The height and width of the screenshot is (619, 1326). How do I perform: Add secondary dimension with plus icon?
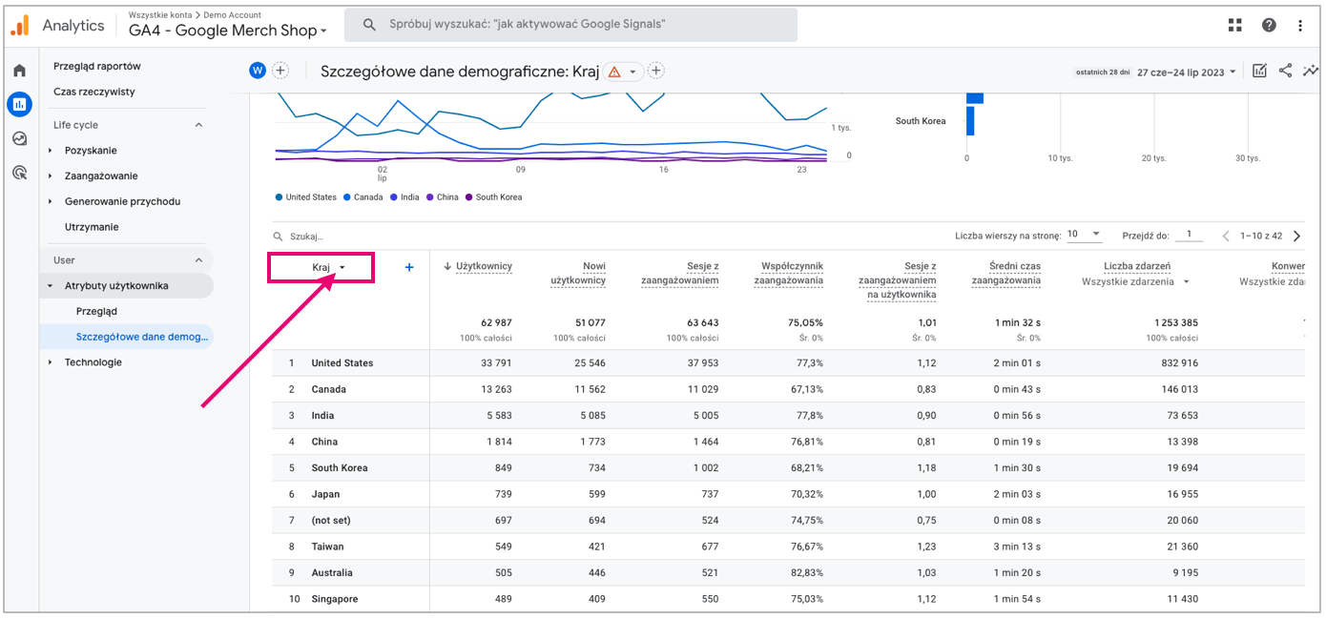click(x=409, y=268)
